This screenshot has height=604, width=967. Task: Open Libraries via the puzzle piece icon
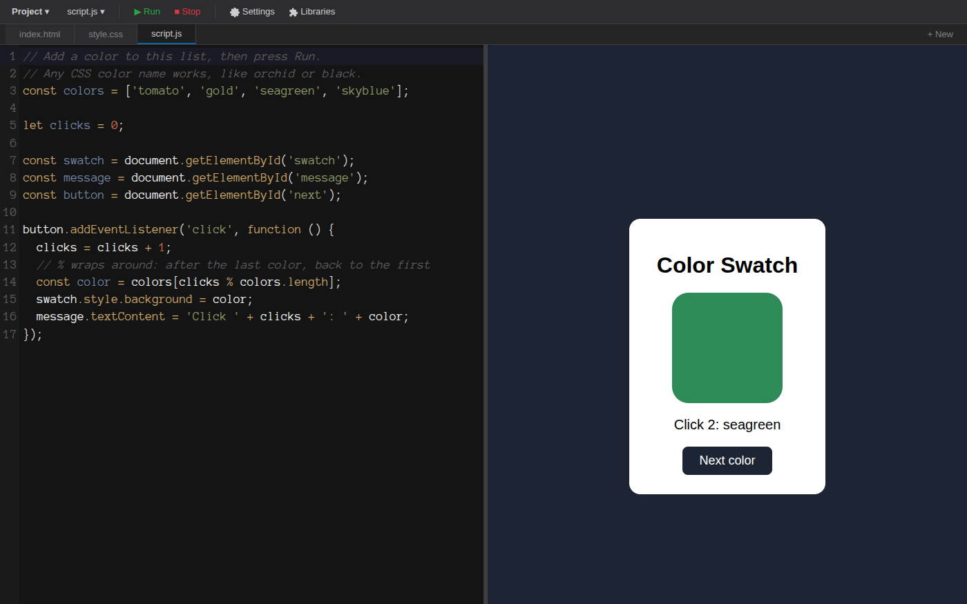[312, 12]
